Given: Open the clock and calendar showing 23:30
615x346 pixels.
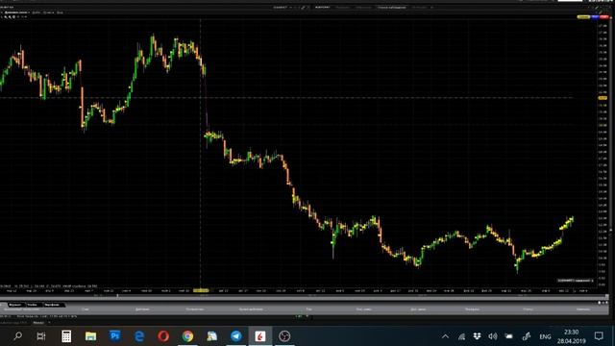Looking at the screenshot, I should (x=572, y=336).
